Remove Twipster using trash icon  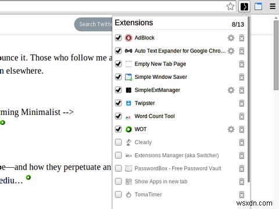click(242, 103)
